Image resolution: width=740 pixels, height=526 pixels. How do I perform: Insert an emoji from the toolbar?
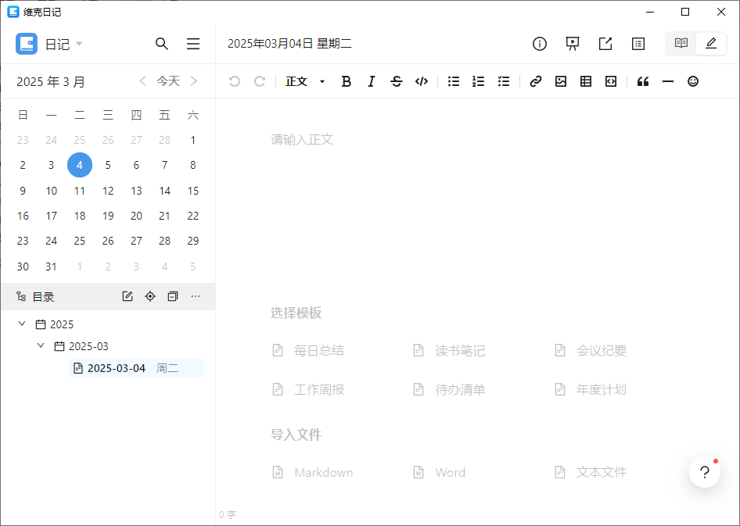coord(693,81)
